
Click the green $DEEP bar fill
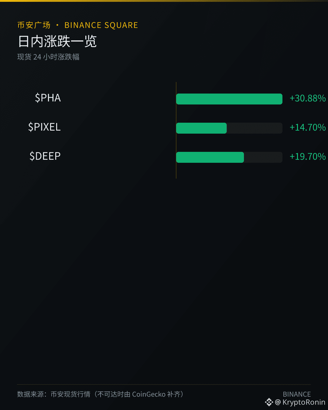(210, 157)
